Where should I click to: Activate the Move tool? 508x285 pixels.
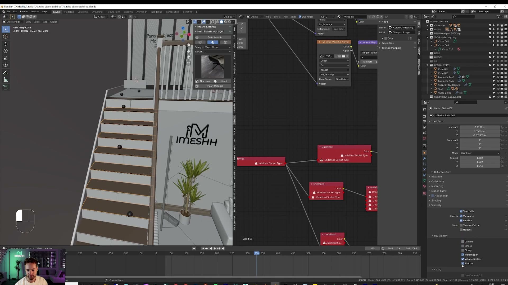(6, 44)
